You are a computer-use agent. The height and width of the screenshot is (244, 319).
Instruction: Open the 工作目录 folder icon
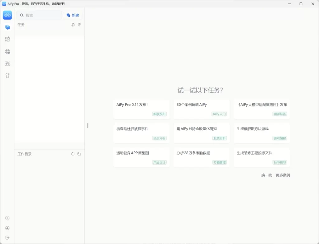79,154
